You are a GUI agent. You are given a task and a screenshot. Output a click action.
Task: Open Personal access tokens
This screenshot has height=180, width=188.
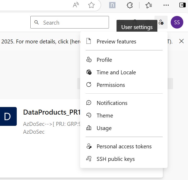(124, 147)
